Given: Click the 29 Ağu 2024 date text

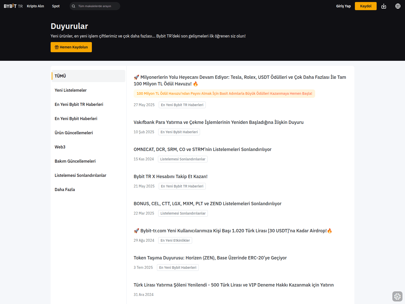Looking at the screenshot, I should [144, 240].
